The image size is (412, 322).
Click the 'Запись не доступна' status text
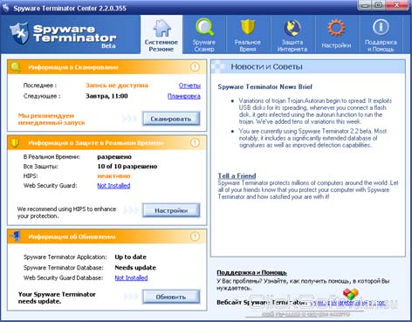coord(117,86)
